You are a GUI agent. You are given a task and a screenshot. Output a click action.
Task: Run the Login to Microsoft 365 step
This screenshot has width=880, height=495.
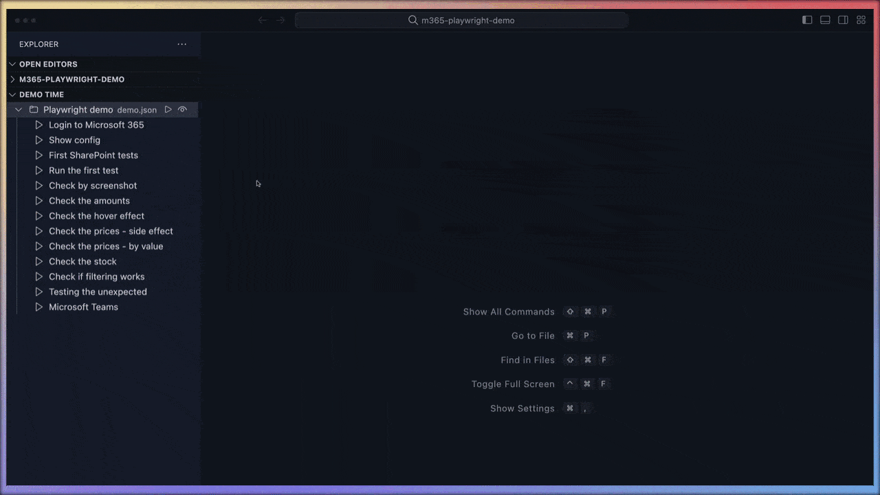pos(39,125)
